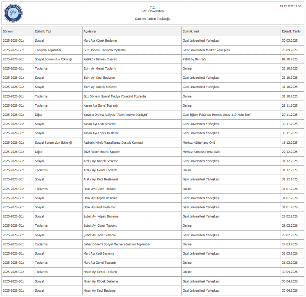The width and height of the screenshot is (306, 297).
Task: Select the Etkinlik Yeri column header
Action: pos(191,31)
